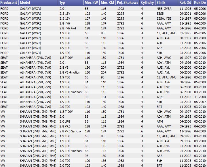Image resolution: width=207 pixels, height=167 pixels.
Task: Select the date cell 01-1997
Action: pyautogui.click(x=185, y=18)
